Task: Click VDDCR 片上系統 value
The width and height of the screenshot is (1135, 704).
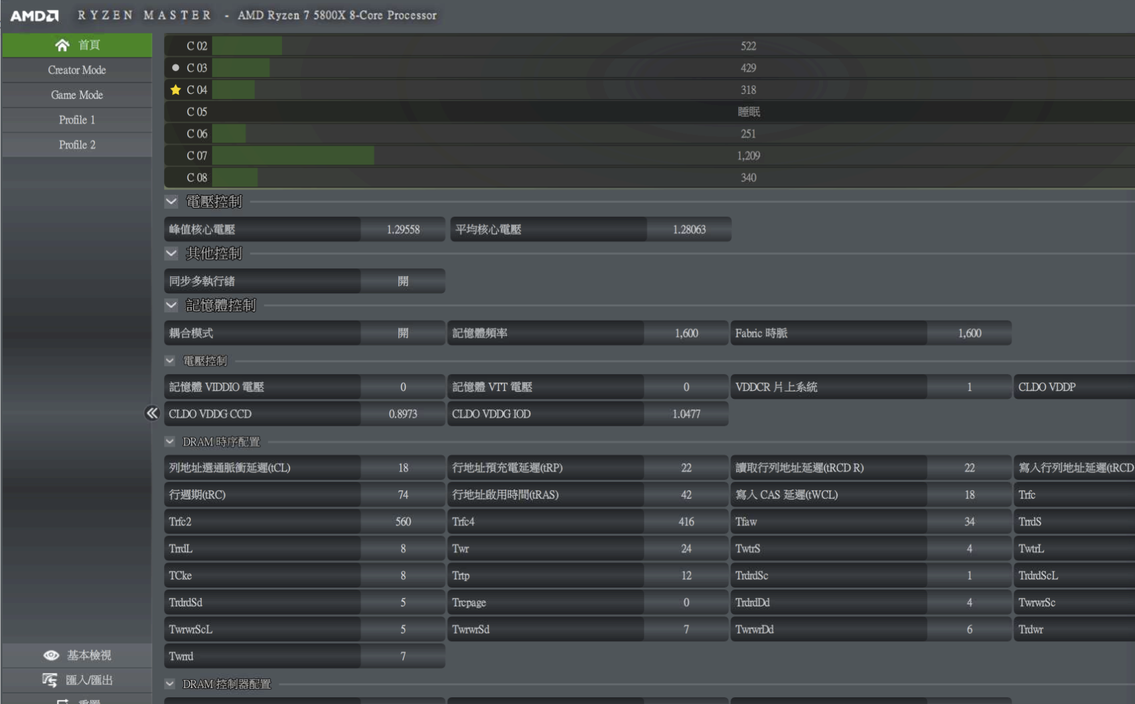Action: pyautogui.click(x=970, y=387)
